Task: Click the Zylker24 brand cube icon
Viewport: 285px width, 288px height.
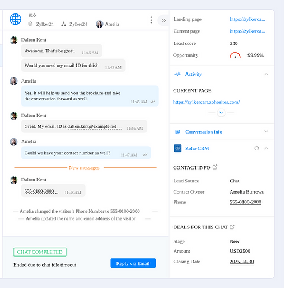Action: (x=30, y=24)
